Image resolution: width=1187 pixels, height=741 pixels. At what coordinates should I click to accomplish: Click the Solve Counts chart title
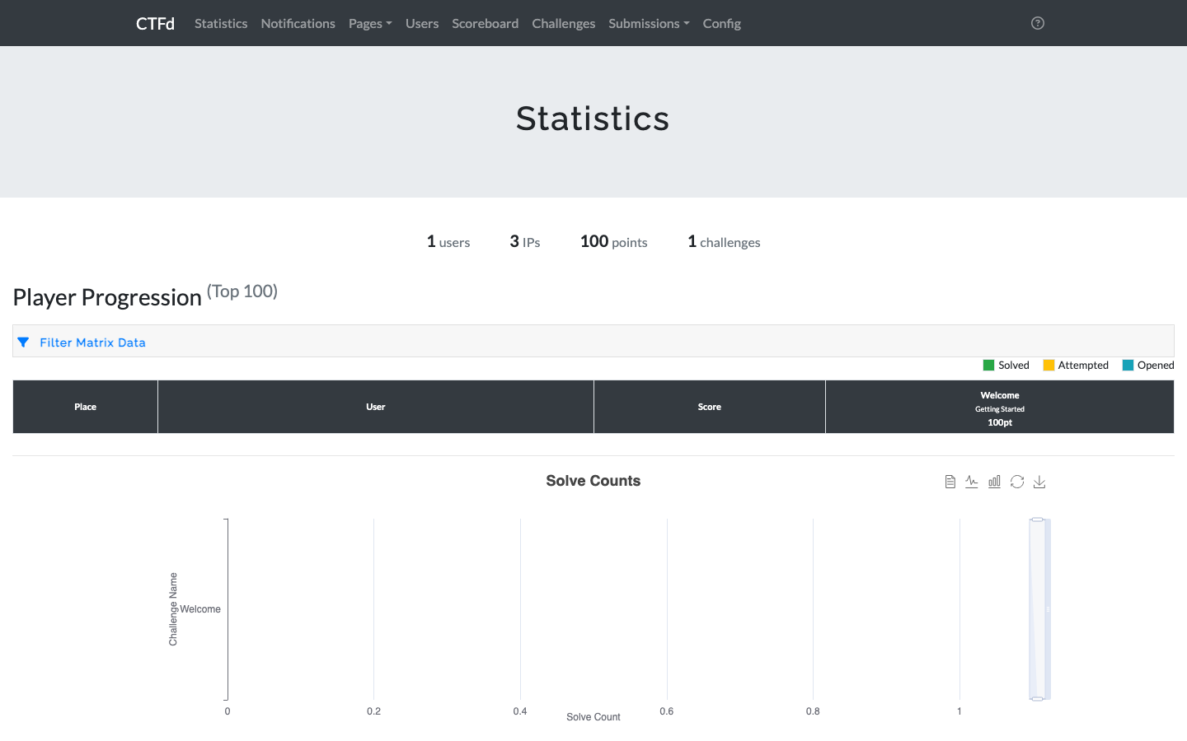pyautogui.click(x=593, y=481)
